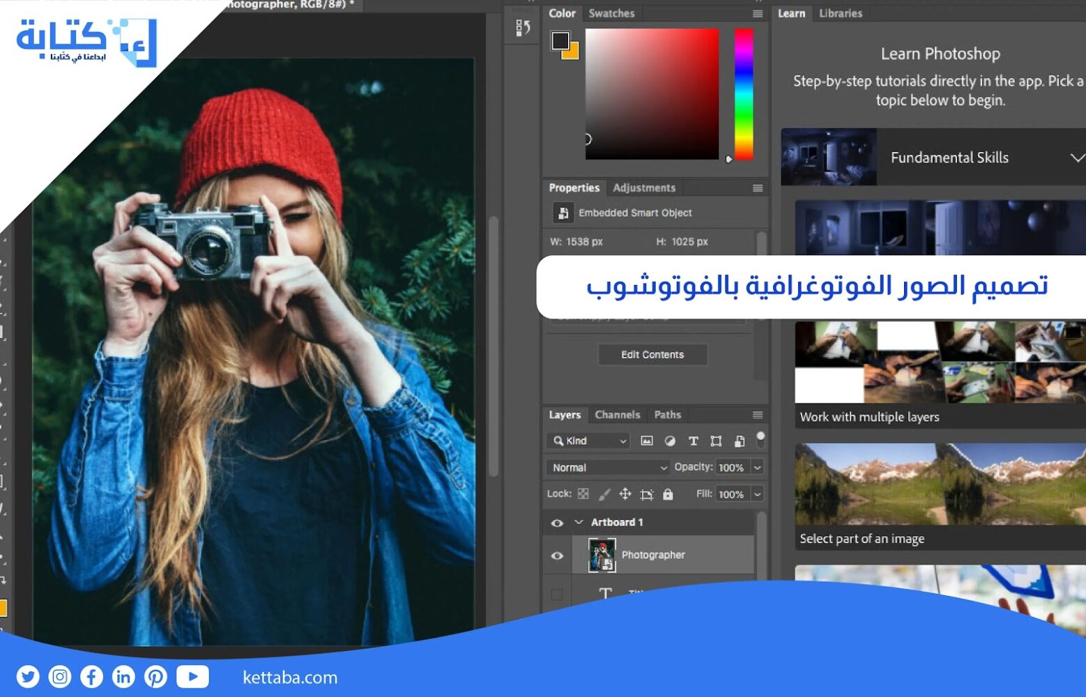
Task: Open the History panel icon
Action: tap(523, 28)
